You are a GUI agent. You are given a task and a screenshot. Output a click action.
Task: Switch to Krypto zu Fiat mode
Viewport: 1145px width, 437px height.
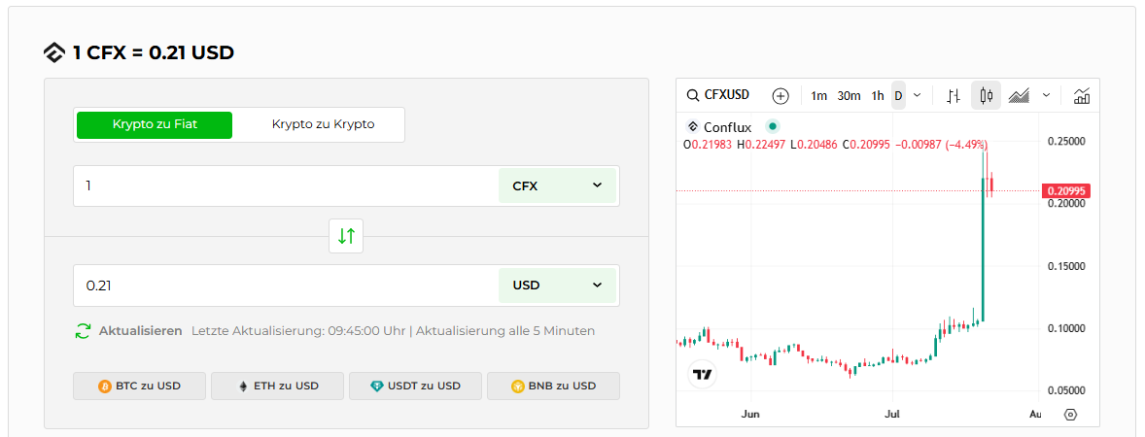coord(155,124)
